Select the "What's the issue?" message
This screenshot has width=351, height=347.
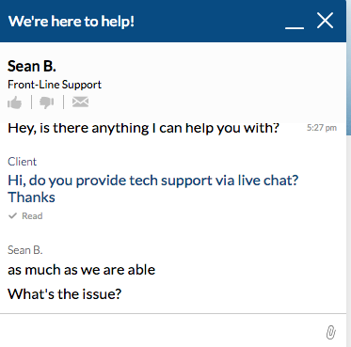(64, 294)
